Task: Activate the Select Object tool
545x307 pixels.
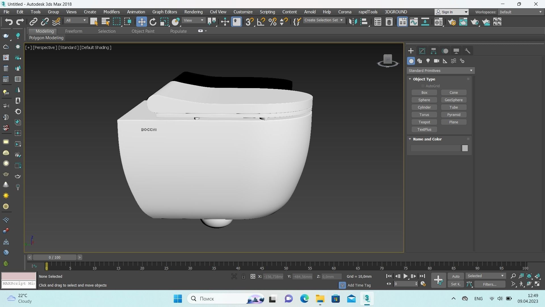Action: [94, 22]
